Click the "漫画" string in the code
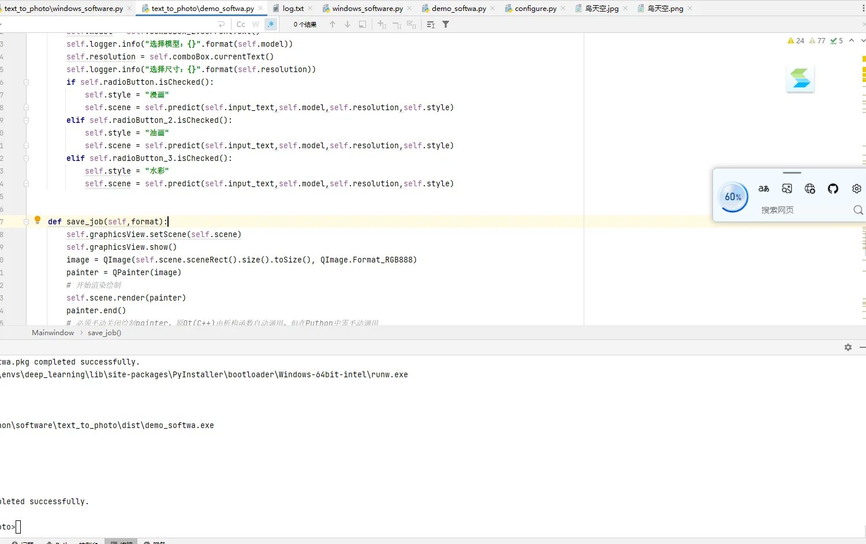The width and height of the screenshot is (866, 544). tap(157, 95)
